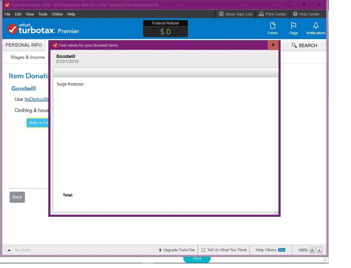Click the Back button
351x268 pixels.
click(x=17, y=197)
